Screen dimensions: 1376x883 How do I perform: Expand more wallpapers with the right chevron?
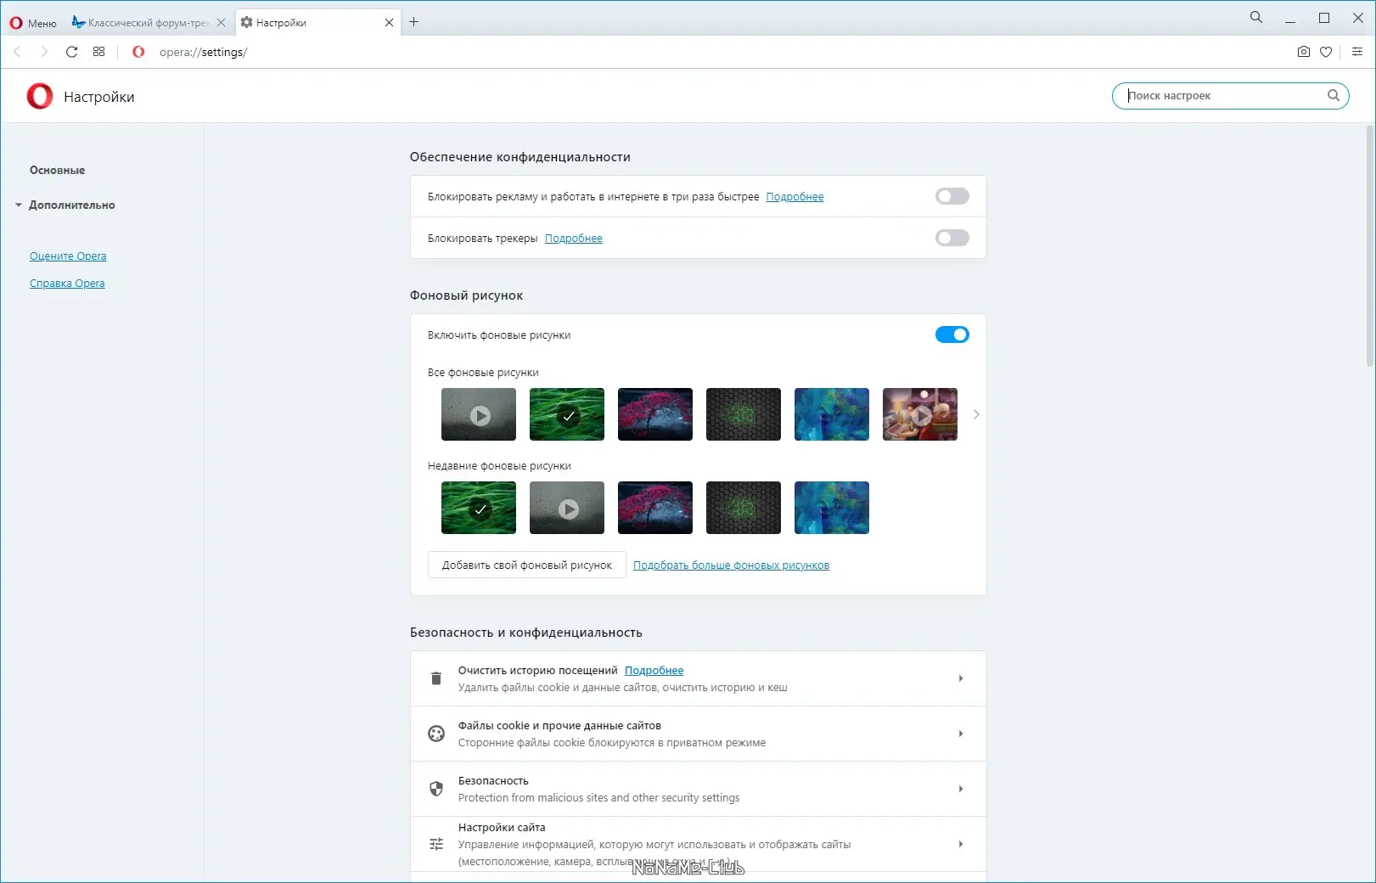click(976, 414)
